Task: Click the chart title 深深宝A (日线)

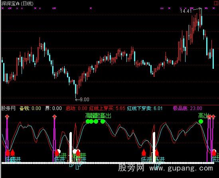Action: click(x=17, y=3)
